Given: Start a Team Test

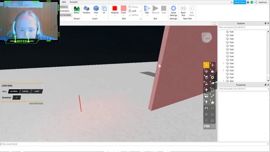Looking at the screenshot, I should click(x=183, y=11).
